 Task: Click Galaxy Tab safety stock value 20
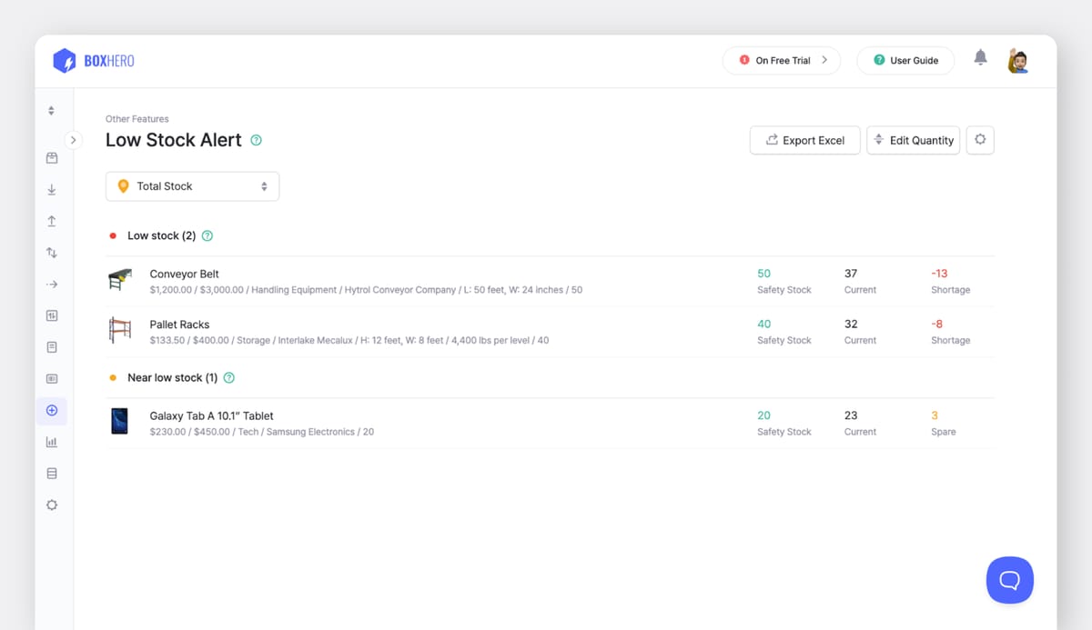tap(763, 415)
